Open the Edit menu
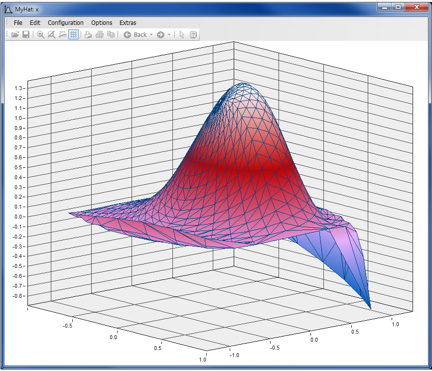The height and width of the screenshot is (371, 432). [x=35, y=22]
